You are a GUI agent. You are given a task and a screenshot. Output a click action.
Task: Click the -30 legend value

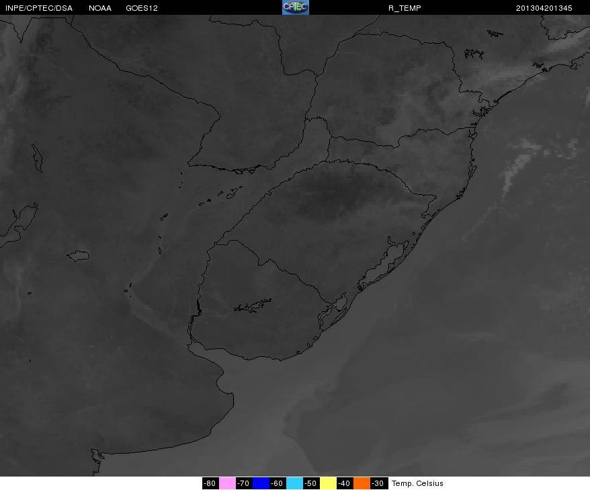(378, 483)
